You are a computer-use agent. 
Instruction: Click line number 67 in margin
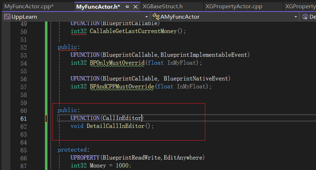pos(24,166)
